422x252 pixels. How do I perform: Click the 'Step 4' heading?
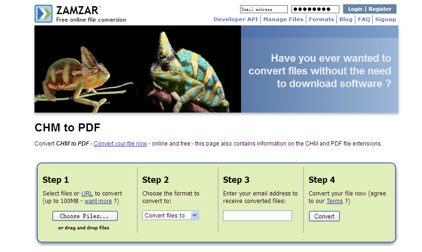(322, 180)
